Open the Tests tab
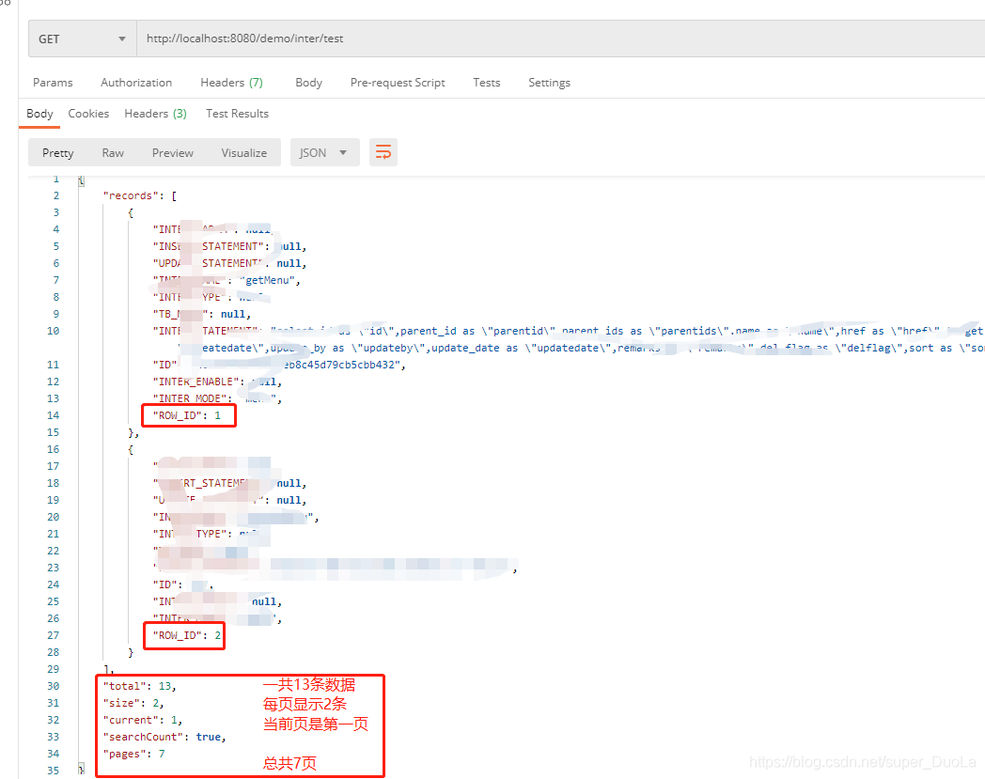Viewport: 985px width, 779px height. [x=486, y=83]
